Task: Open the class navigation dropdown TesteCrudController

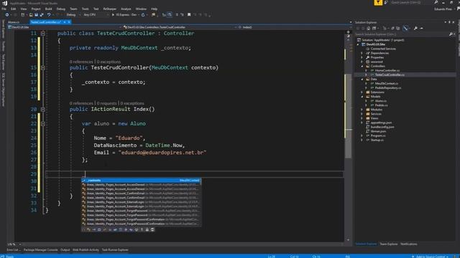Action: pos(180,27)
